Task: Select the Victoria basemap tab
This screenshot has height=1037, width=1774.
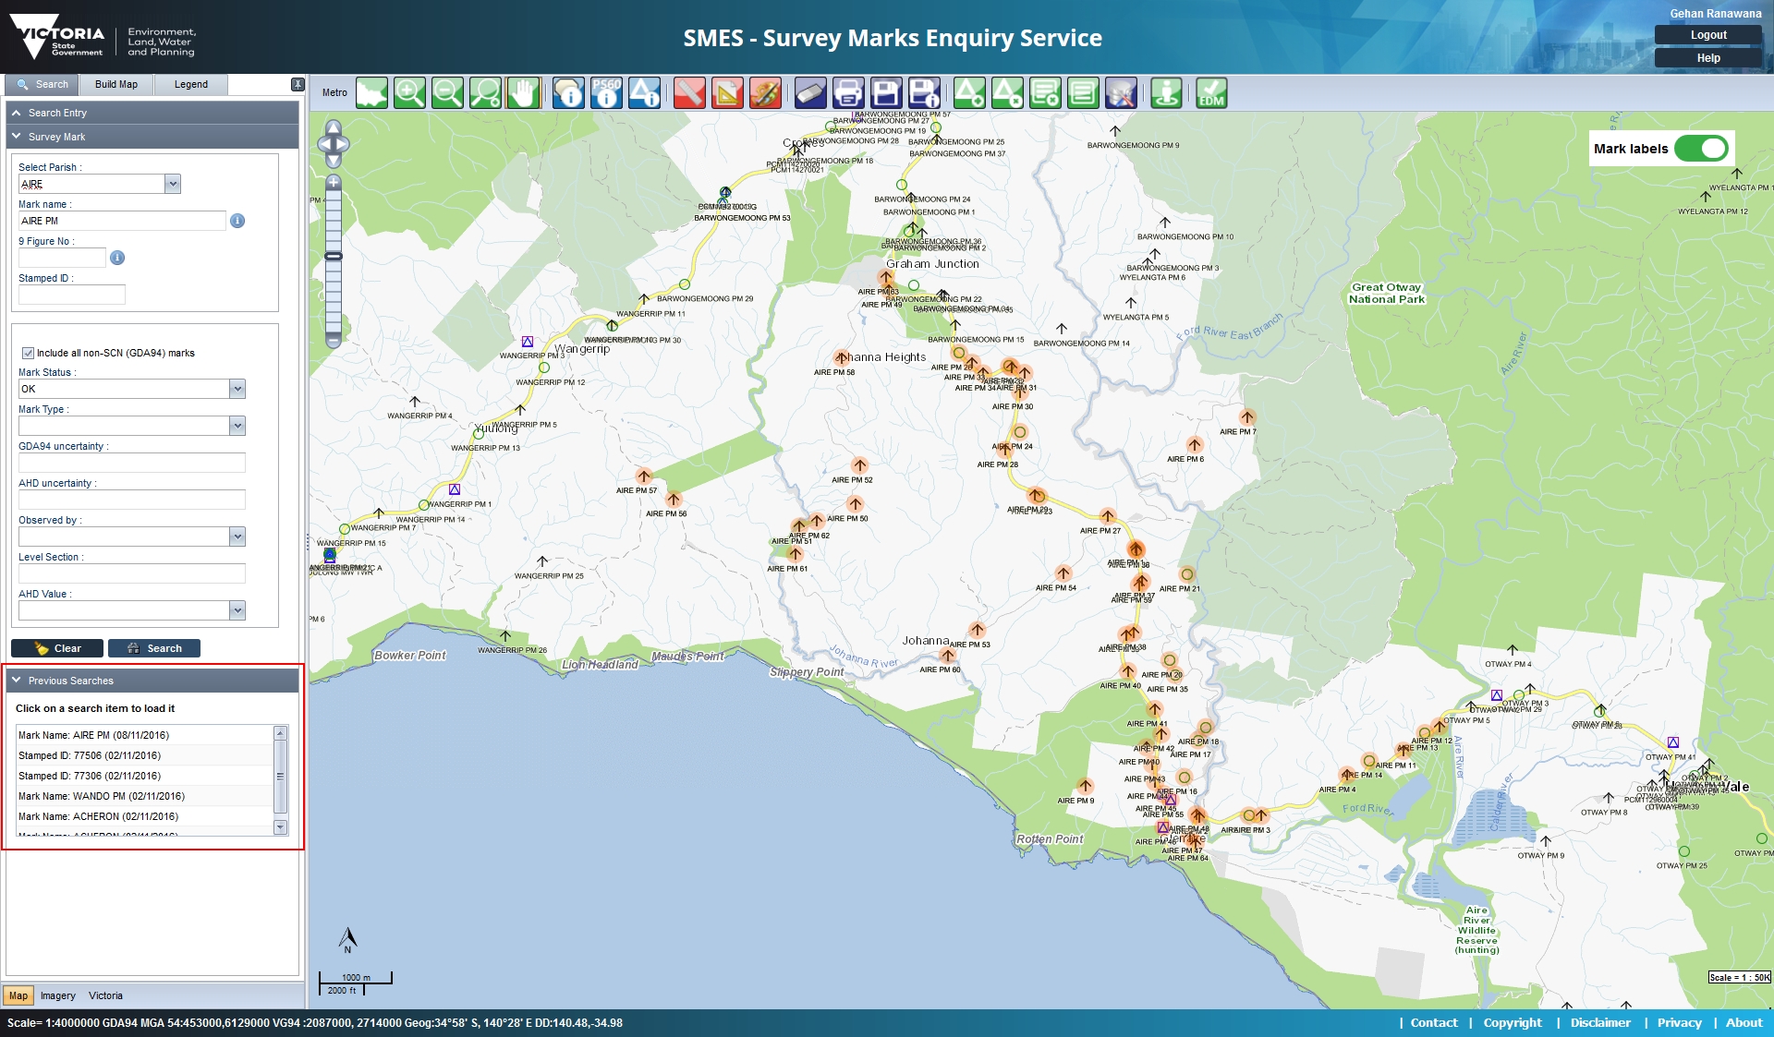Action: click(105, 995)
